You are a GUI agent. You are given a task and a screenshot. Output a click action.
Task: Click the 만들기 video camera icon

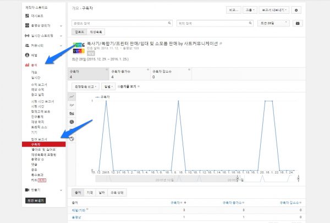[27, 190]
